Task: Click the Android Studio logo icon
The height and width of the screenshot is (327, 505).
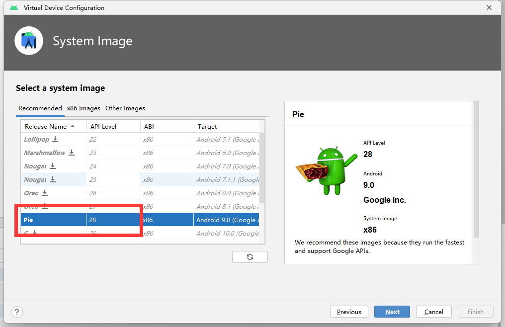Action: pos(29,41)
